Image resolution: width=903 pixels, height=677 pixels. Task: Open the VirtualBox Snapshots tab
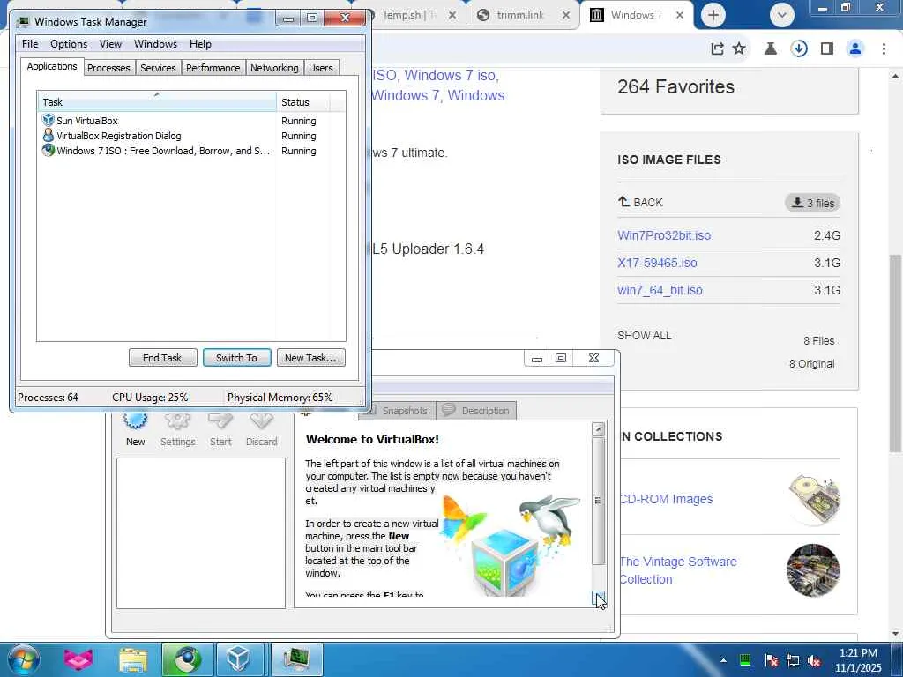[398, 411]
